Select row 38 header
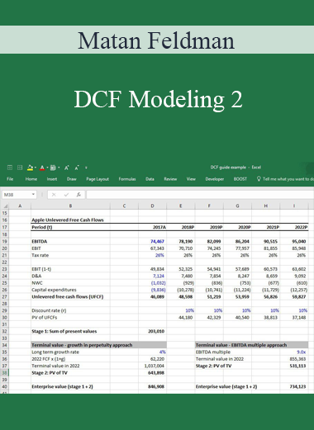The image size is (314, 430). tap(5, 373)
